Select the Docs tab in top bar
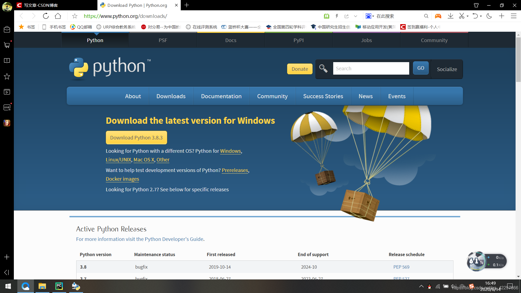The image size is (521, 293). click(x=231, y=40)
